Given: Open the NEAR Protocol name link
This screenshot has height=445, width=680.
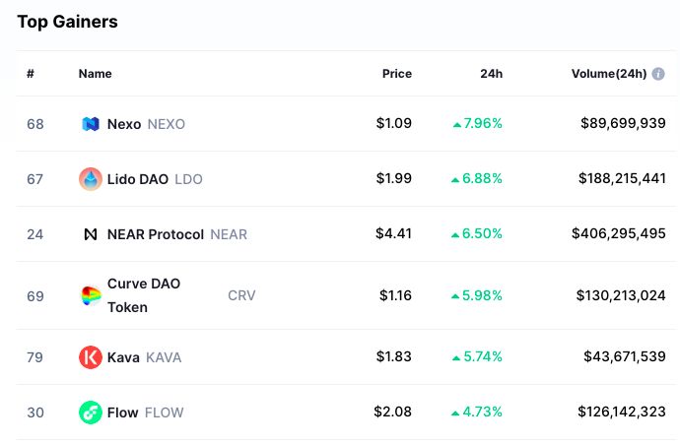Looking at the screenshot, I should pyautogui.click(x=156, y=234).
